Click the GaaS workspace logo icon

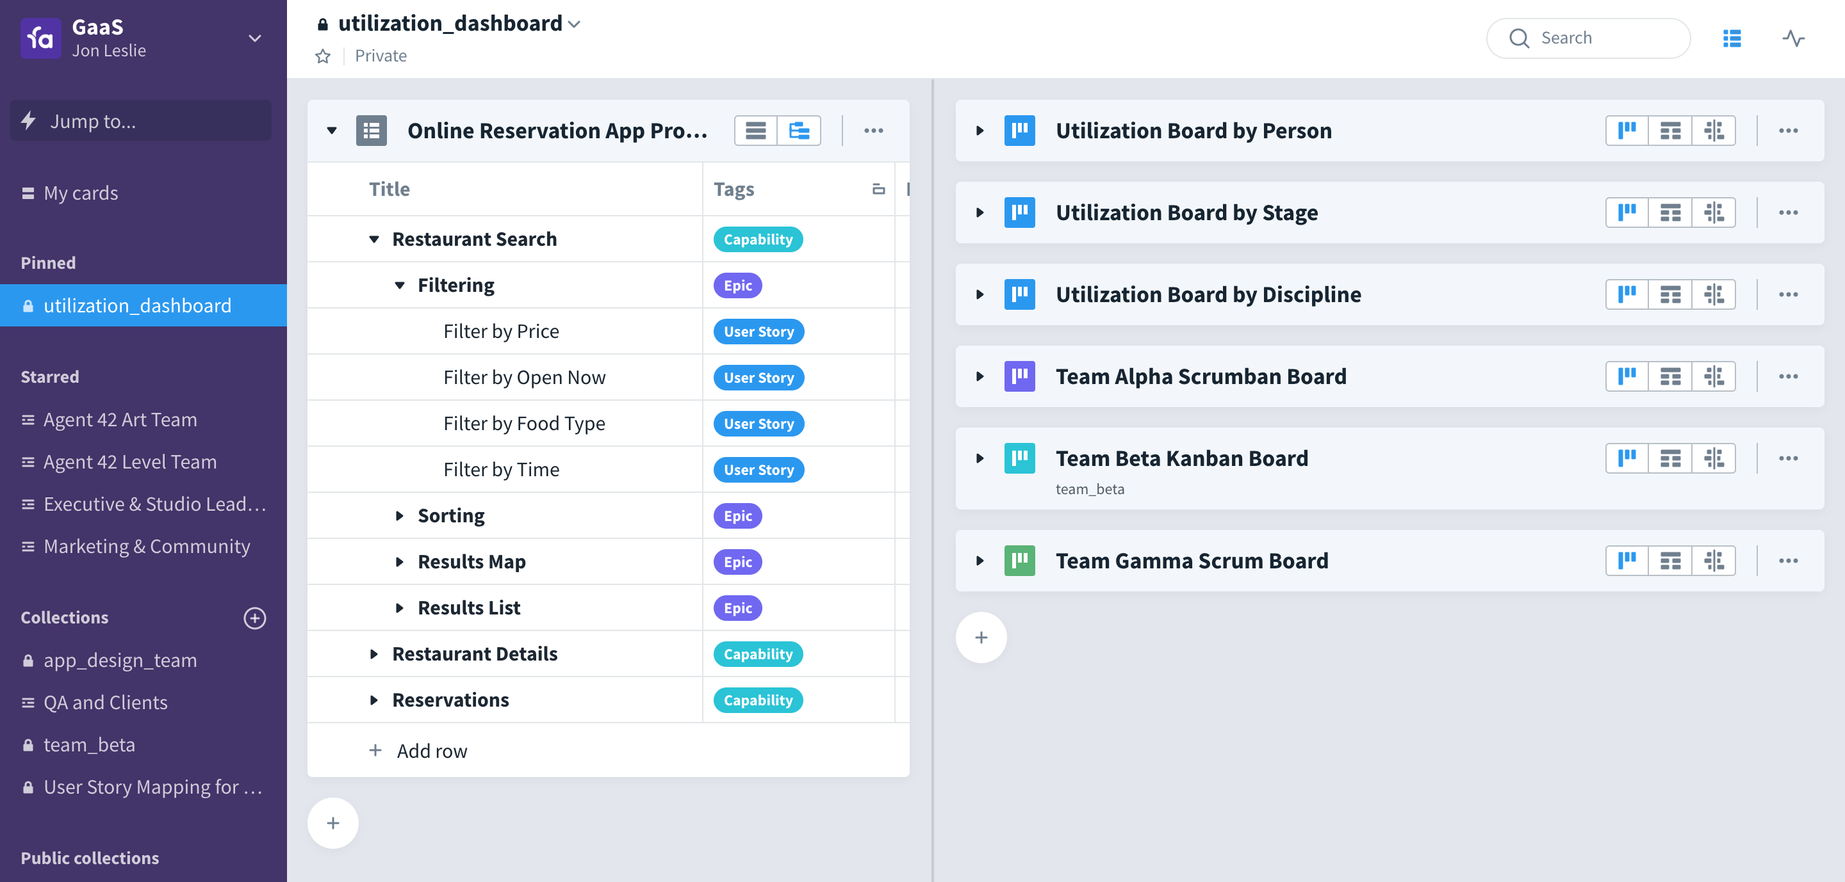[x=41, y=37]
